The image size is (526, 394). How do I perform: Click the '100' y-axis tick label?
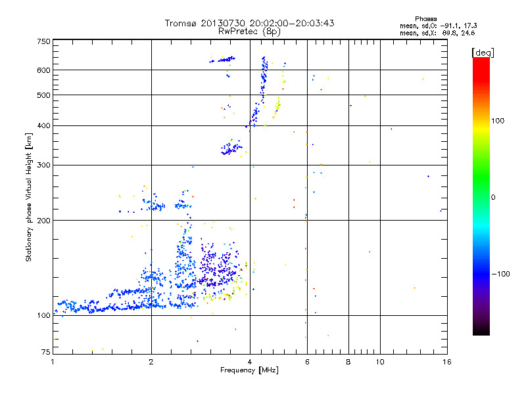click(x=43, y=315)
